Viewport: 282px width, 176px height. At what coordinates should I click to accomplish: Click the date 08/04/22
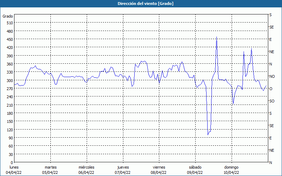[159, 172]
